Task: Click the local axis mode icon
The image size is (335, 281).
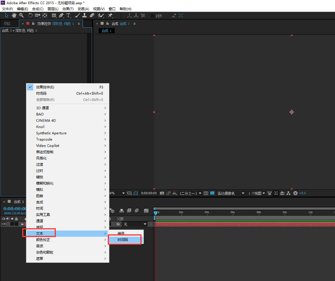Action: pos(130,16)
